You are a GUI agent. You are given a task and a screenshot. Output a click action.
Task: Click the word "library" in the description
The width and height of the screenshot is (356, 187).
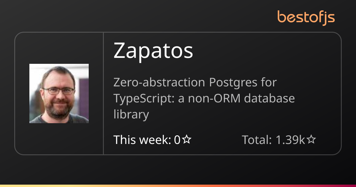click(131, 115)
